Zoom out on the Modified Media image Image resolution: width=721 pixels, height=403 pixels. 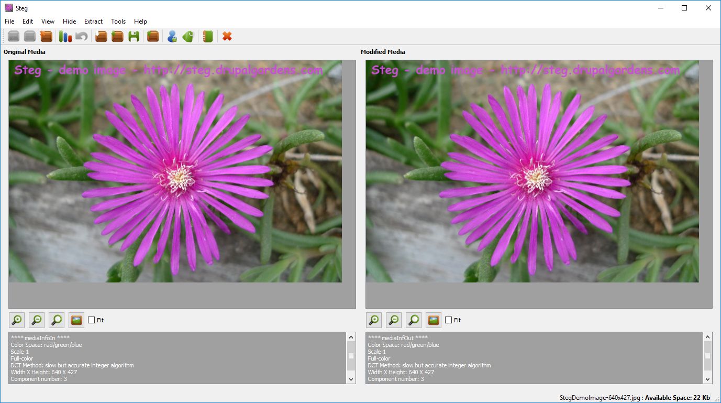[394, 320]
